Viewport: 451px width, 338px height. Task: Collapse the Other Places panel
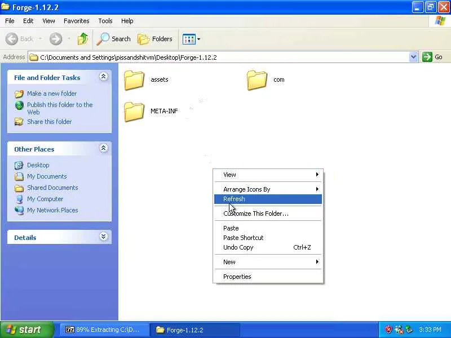(x=104, y=148)
